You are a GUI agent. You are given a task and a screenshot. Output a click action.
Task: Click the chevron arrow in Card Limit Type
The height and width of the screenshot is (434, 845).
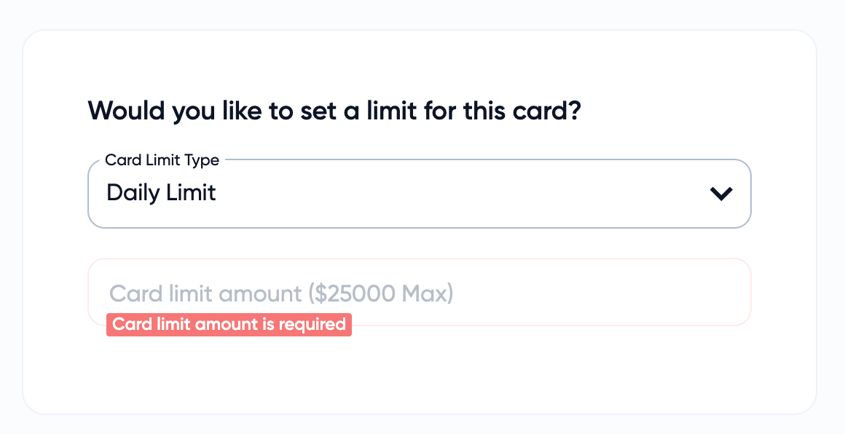720,194
